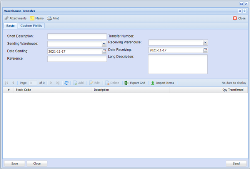Expand the Sending Warehouse dropdown
The image size is (250, 169).
[x=104, y=44]
